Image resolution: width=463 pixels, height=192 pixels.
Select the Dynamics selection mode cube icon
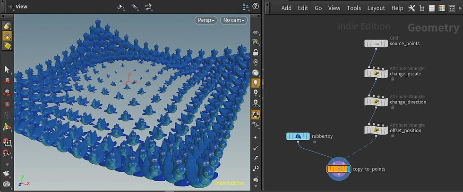tap(7, 46)
